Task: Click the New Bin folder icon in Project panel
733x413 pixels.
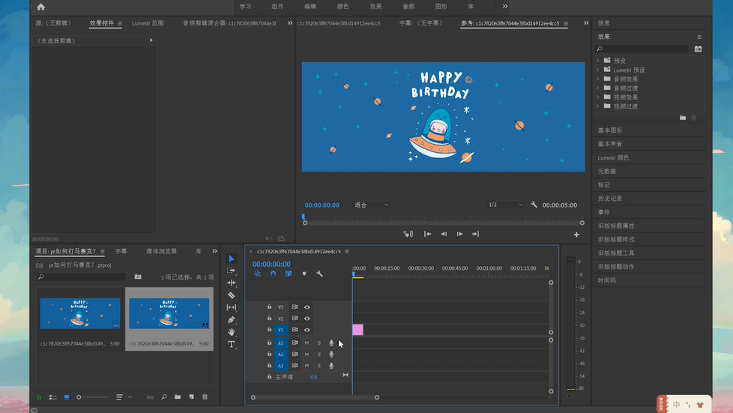Action: click(x=178, y=397)
